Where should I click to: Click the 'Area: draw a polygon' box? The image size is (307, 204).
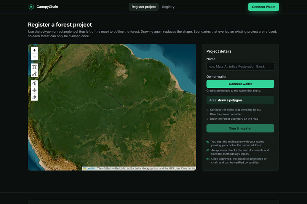240,100
